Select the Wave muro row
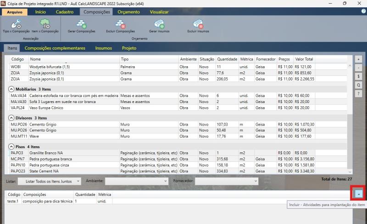The height and width of the screenshot is (224, 367). click(178, 136)
